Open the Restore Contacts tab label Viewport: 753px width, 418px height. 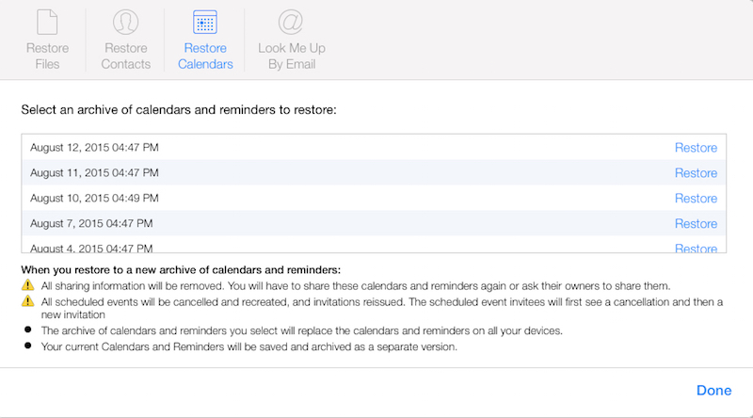coord(126,56)
